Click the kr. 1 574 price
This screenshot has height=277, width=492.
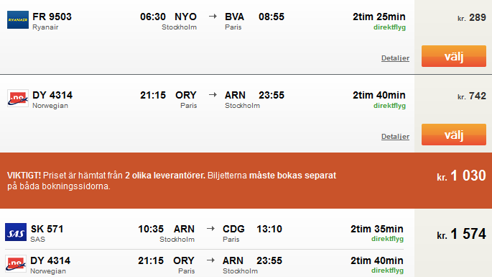pyautogui.click(x=461, y=235)
